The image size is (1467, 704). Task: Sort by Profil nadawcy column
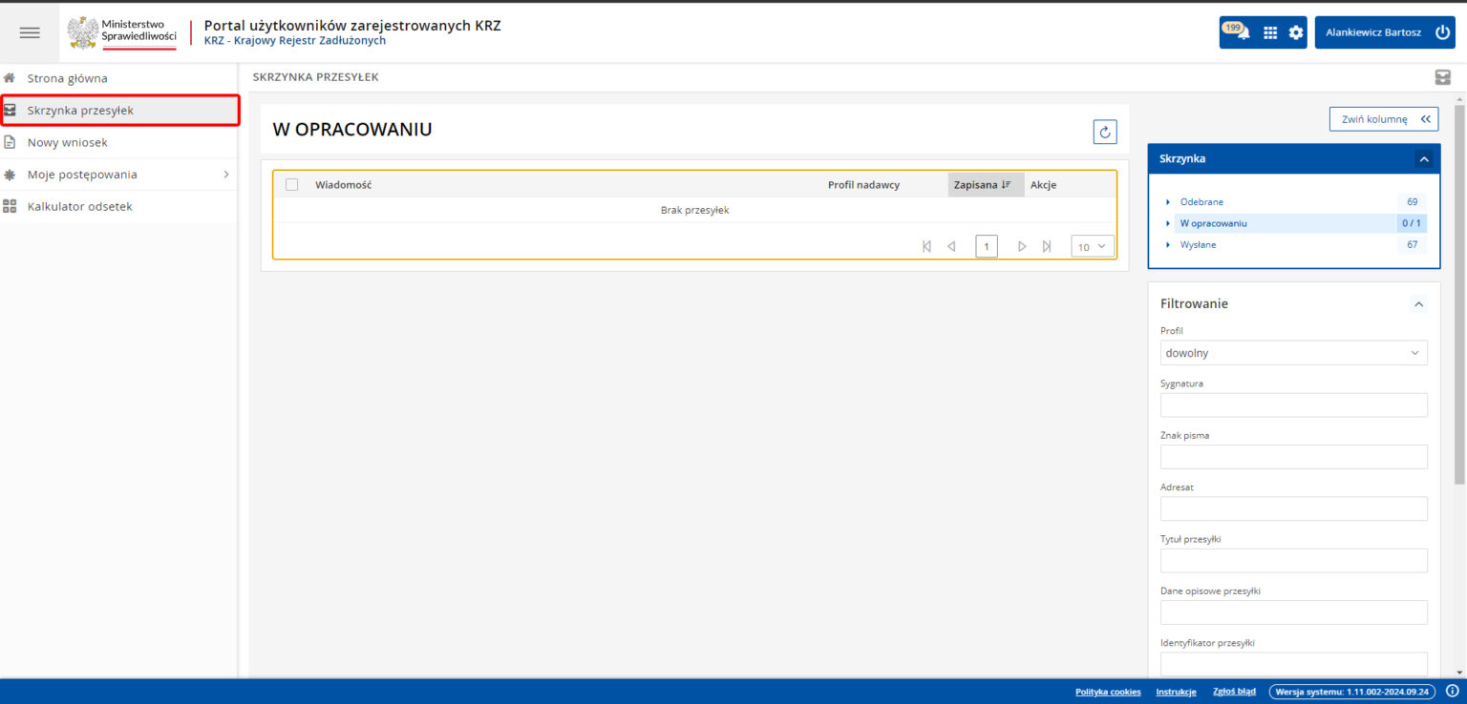(x=863, y=185)
